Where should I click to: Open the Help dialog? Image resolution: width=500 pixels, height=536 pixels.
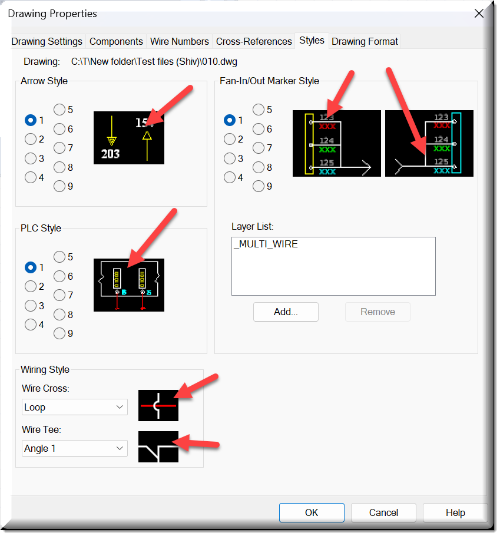(455, 512)
